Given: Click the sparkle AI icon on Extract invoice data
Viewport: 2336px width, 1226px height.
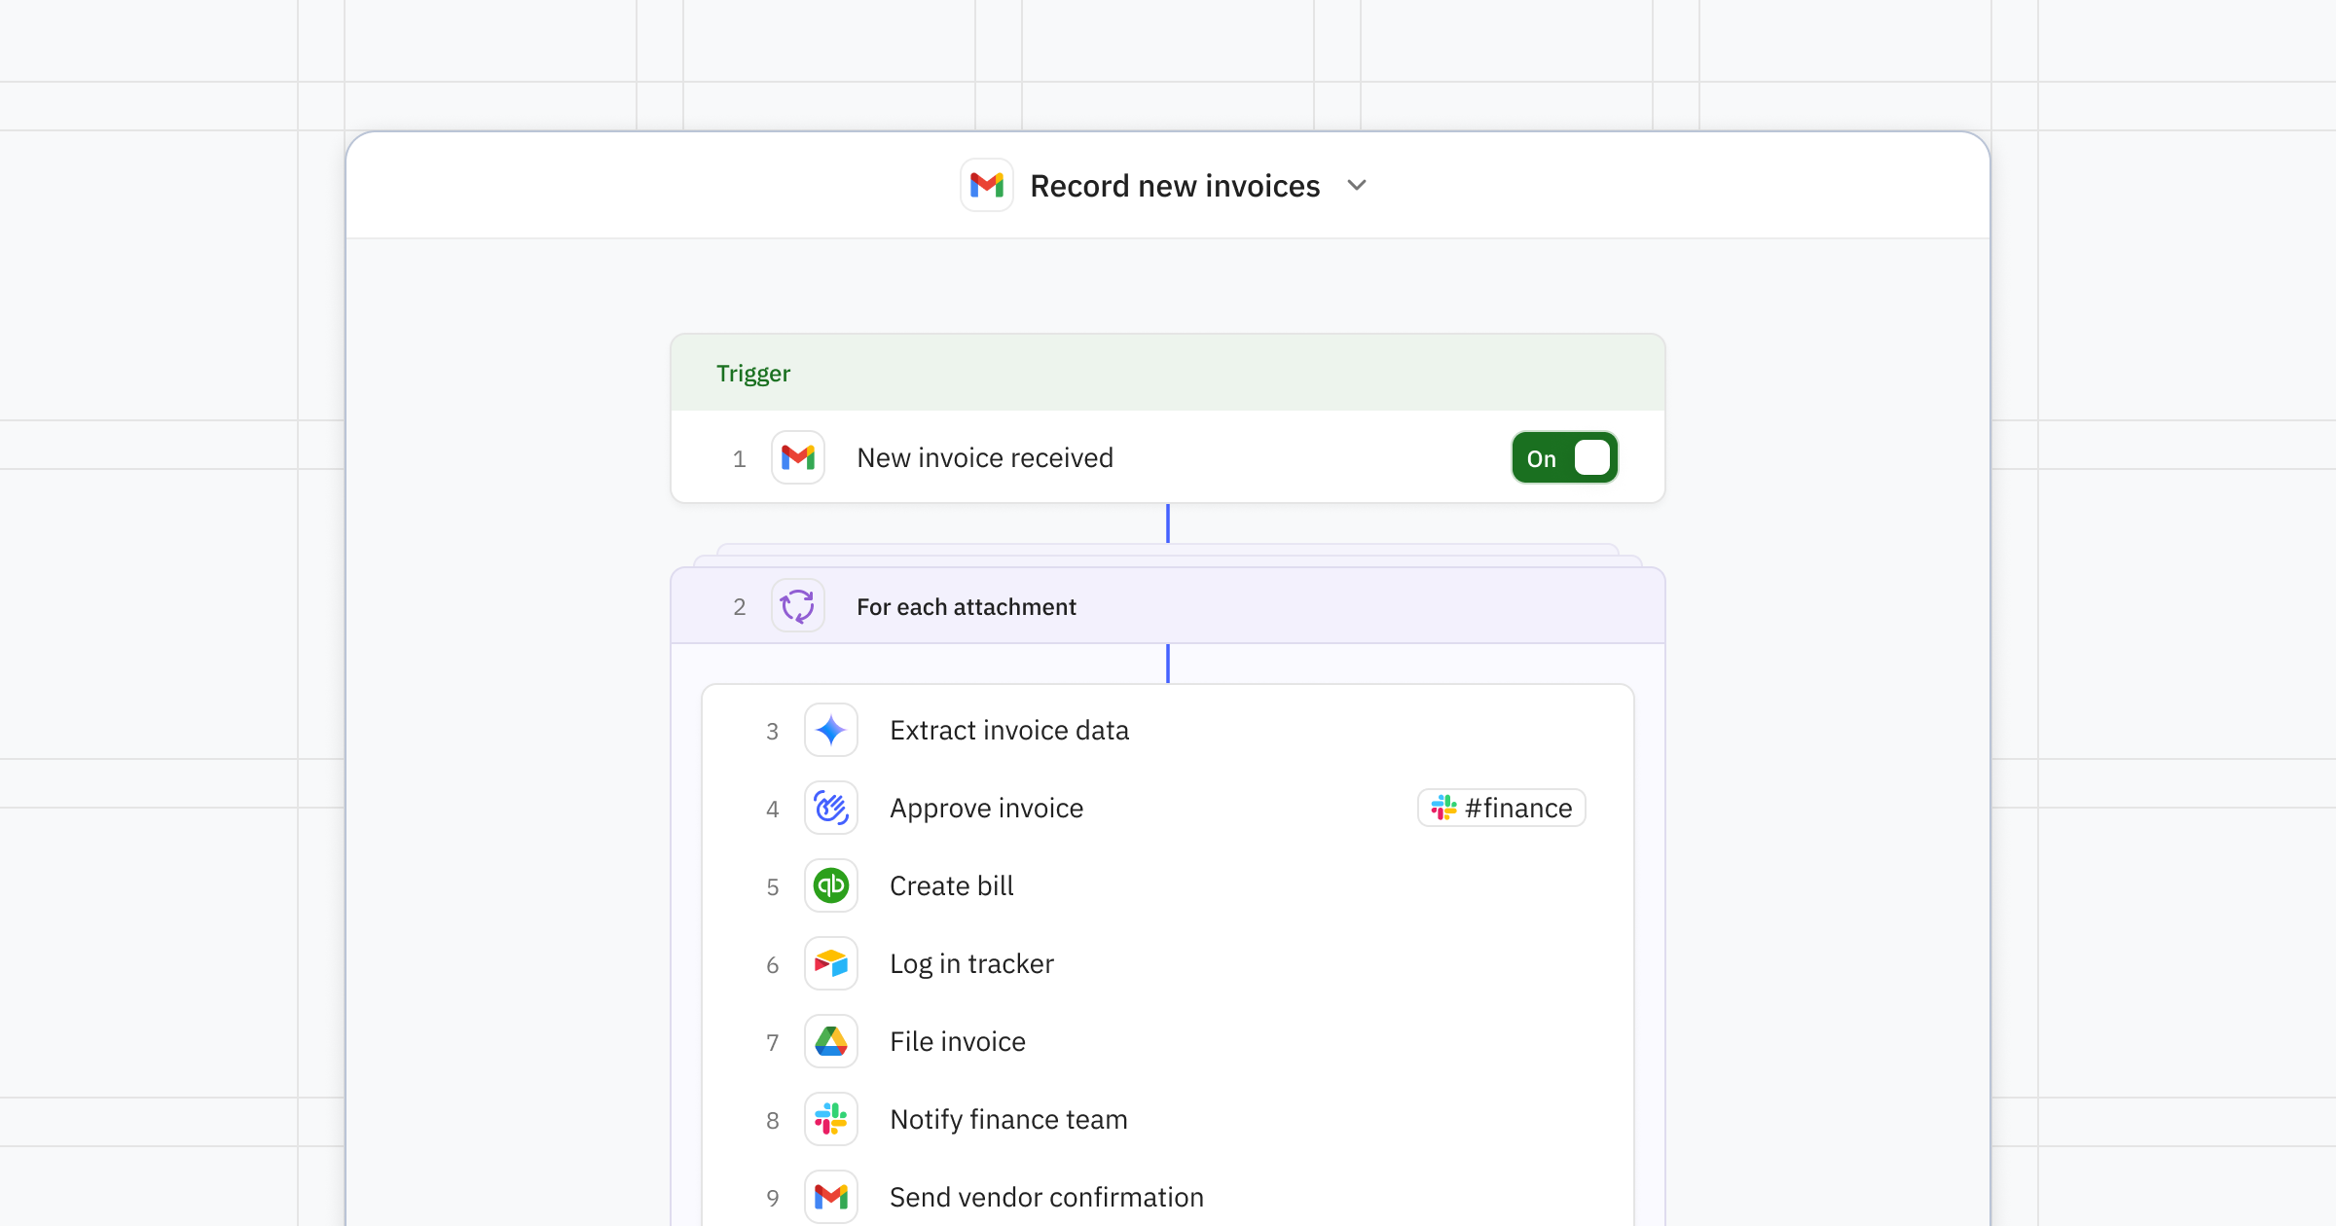Looking at the screenshot, I should (831, 730).
